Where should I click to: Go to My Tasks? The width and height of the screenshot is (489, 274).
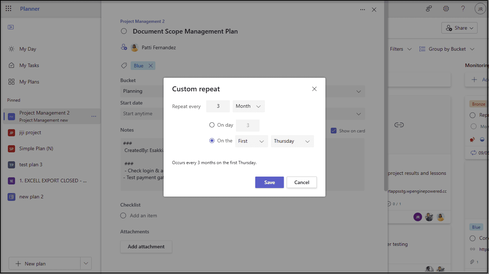coord(29,65)
